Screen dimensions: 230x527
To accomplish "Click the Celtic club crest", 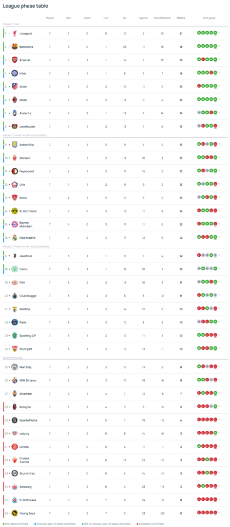I will pos(14,269).
